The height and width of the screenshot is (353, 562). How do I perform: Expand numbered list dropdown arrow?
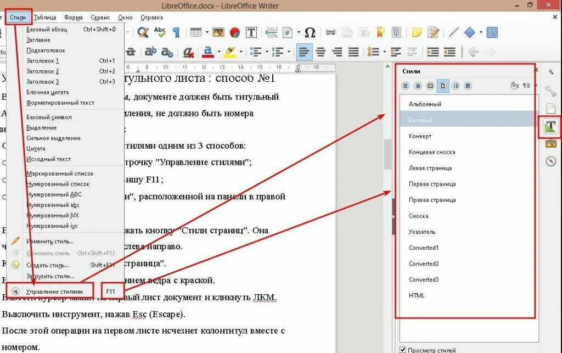(289, 52)
